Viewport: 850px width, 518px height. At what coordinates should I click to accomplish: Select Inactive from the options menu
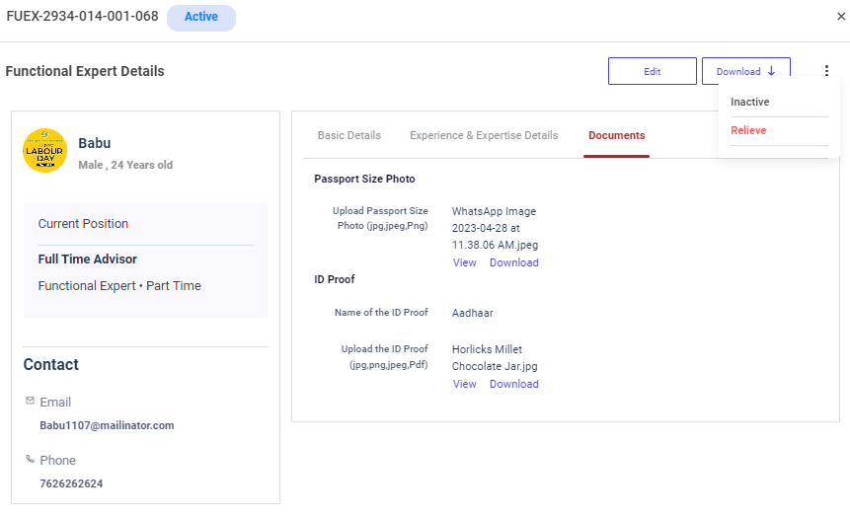click(750, 102)
